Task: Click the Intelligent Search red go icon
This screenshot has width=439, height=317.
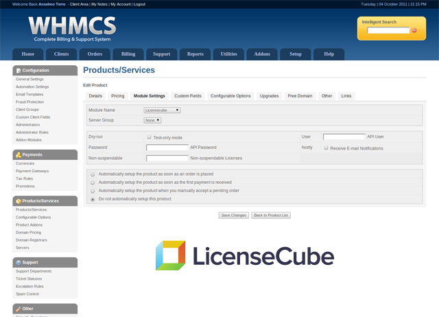Action: click(x=414, y=30)
